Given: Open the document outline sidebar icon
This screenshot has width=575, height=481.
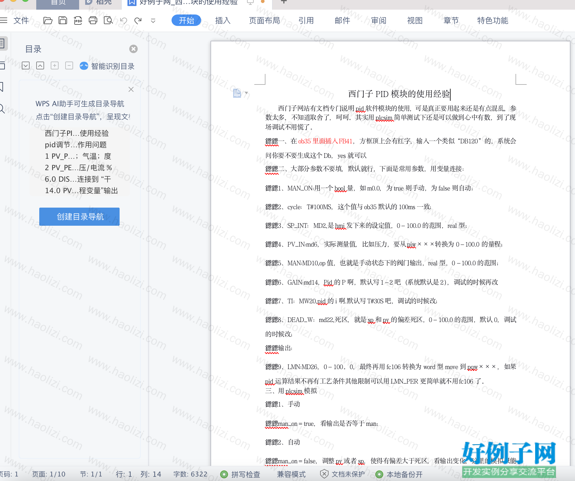Looking at the screenshot, I should click(x=2, y=44).
